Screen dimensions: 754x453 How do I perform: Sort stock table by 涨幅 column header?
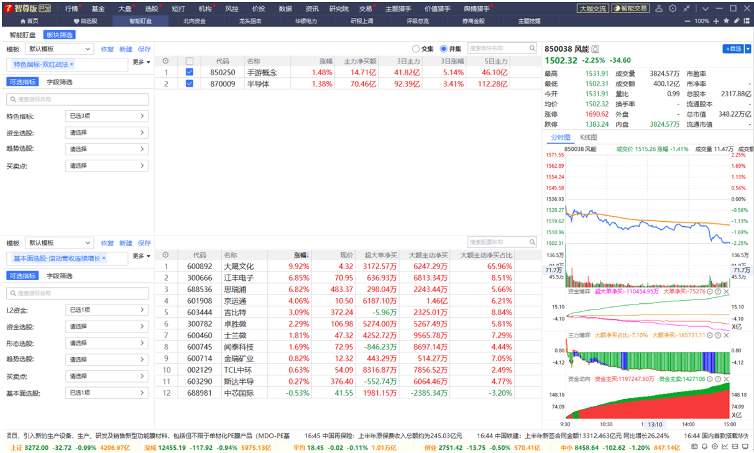[x=301, y=255]
